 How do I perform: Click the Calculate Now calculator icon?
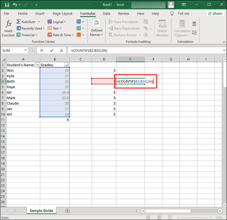pos(194,24)
